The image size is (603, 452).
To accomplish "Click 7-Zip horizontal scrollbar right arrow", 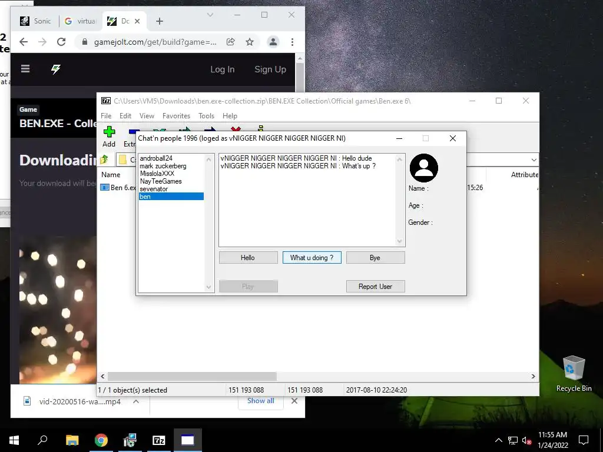I will point(533,376).
